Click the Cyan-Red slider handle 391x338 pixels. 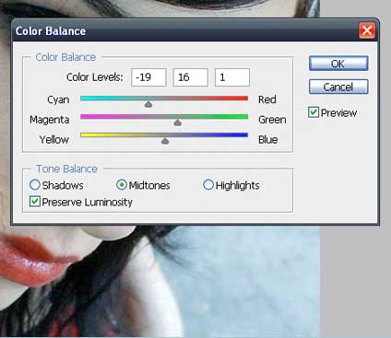click(x=148, y=104)
